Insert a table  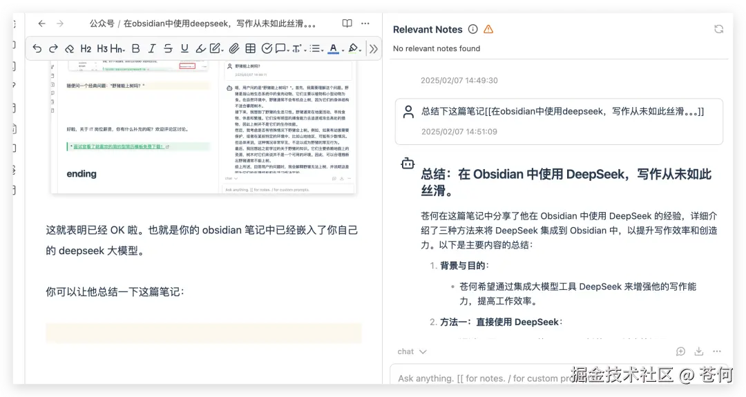tap(250, 48)
